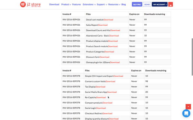Download the Re-Captcha file
Screen dimensions: 193x120
101,97
